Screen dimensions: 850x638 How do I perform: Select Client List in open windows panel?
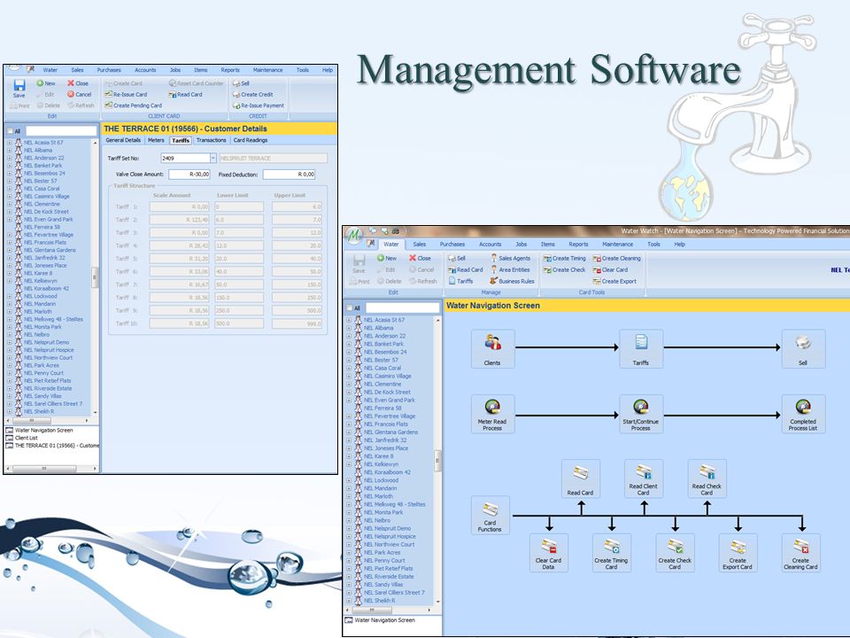click(x=26, y=438)
